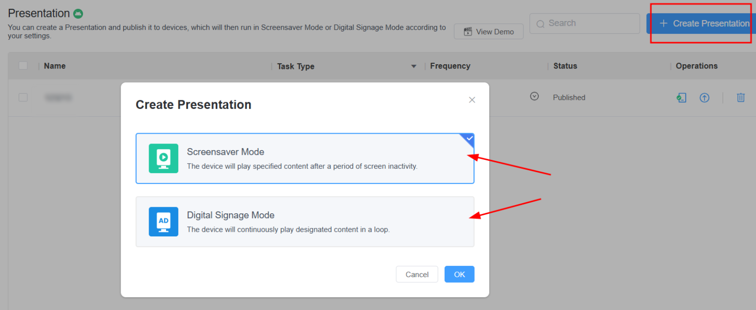This screenshot has width=756, height=310.
Task: Click the Published status text
Action: (x=569, y=98)
